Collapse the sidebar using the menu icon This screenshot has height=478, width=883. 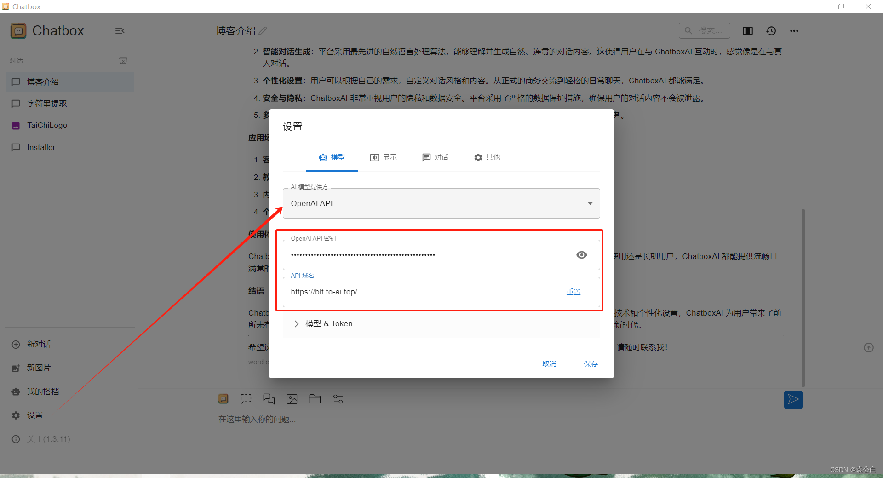coord(120,31)
